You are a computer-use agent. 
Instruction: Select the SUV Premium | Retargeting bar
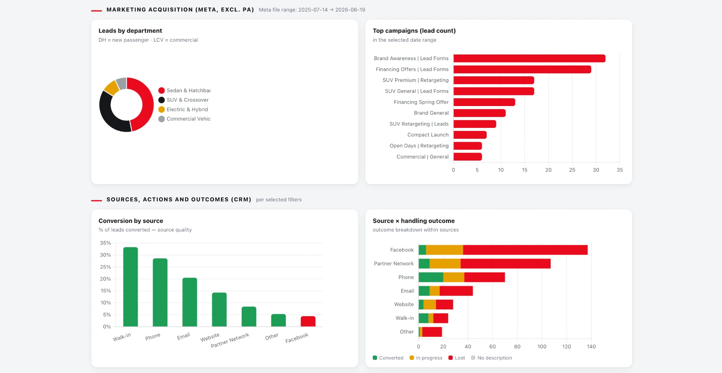(x=494, y=80)
